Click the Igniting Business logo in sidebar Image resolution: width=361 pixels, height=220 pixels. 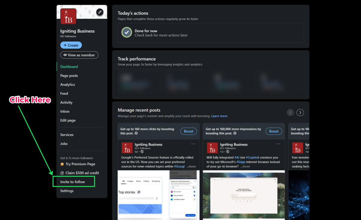(68, 16)
